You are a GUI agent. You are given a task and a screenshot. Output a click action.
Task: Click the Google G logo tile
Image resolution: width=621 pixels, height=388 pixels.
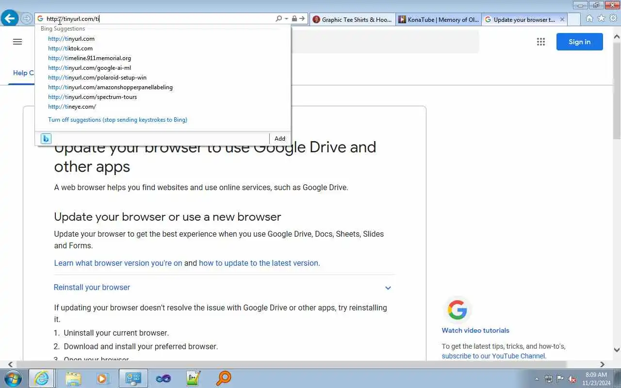point(457,310)
